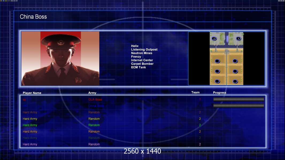Click the 'Internet Center' entry
285x160 pixels.
(x=142, y=60)
